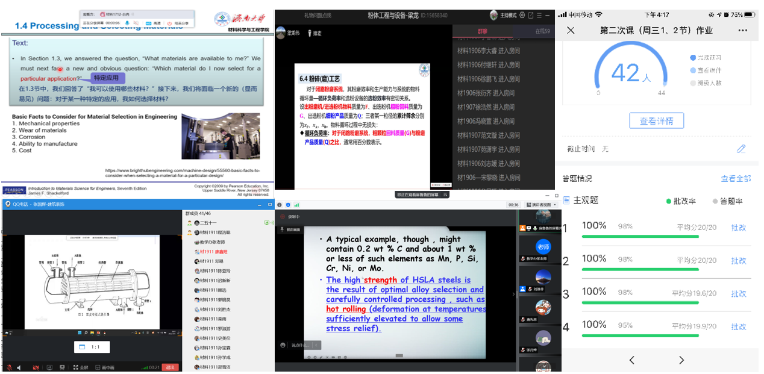Viewport: 764px width, 374px height.
Task: Toggle the blue microphone in sharing toolbar
Action: click(x=127, y=23)
